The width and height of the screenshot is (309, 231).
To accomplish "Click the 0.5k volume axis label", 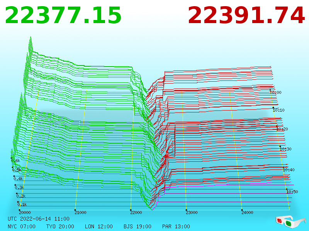I will tap(17, 170).
